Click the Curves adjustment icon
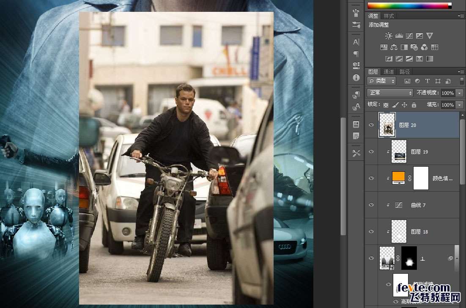The height and width of the screenshot is (308, 466). point(409,36)
